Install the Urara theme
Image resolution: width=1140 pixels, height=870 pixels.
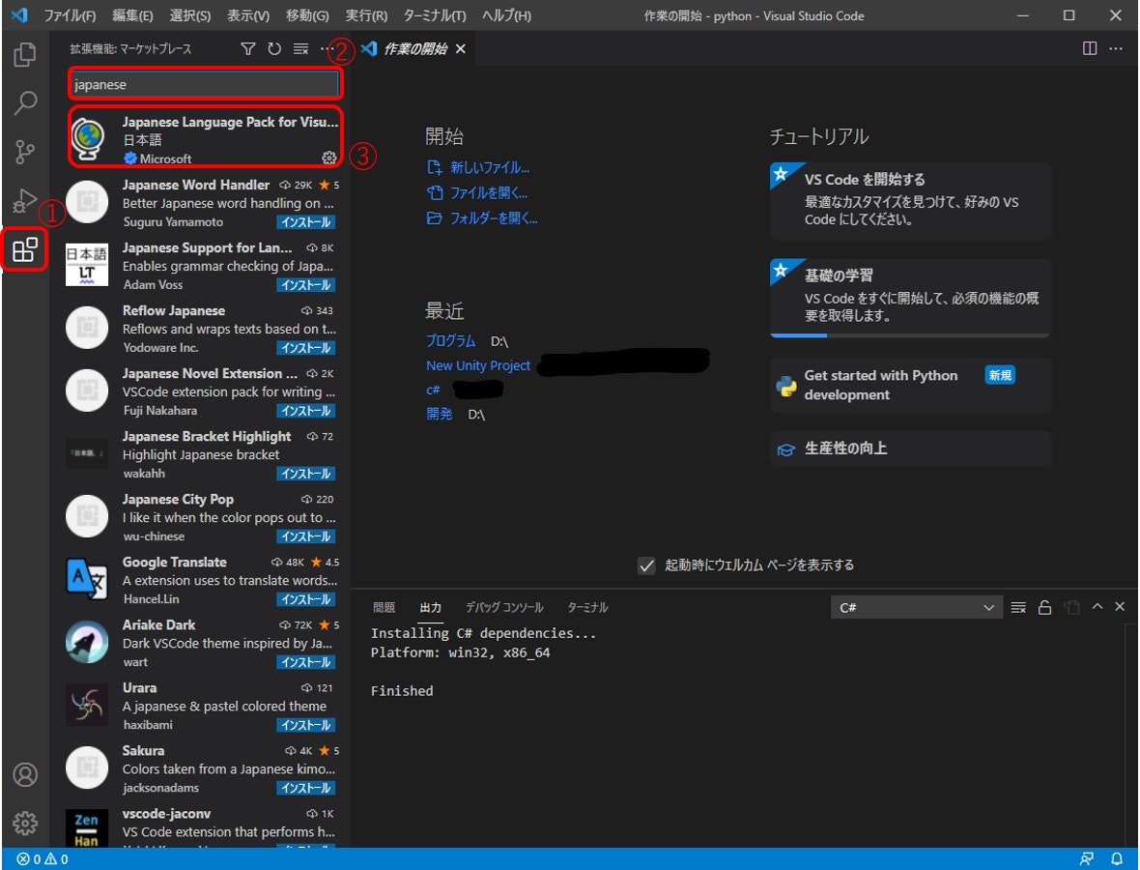(x=305, y=725)
